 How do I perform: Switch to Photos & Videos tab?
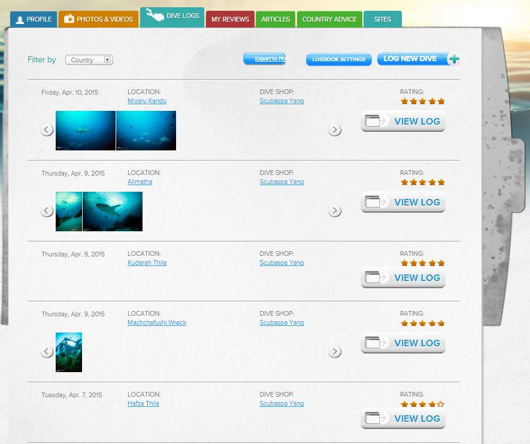pos(98,19)
